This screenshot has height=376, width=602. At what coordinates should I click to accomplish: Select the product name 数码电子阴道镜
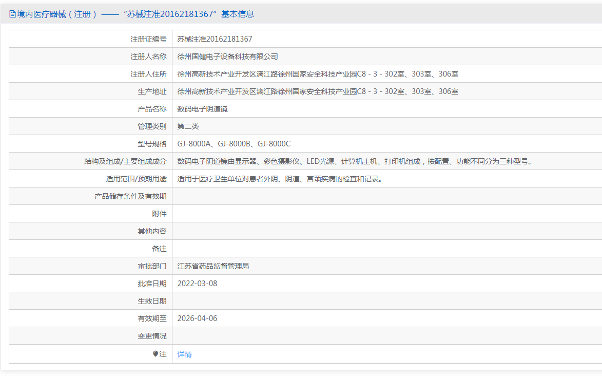click(202, 109)
